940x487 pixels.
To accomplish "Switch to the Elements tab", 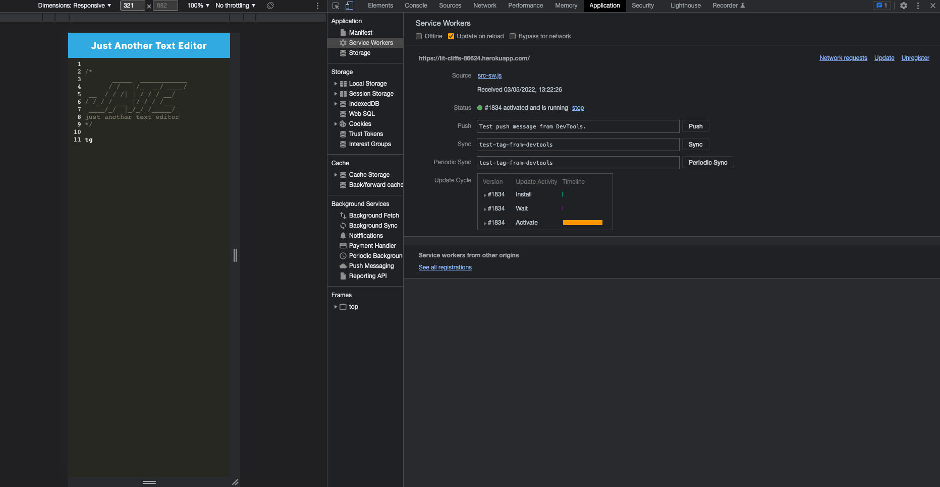I will coord(380,6).
